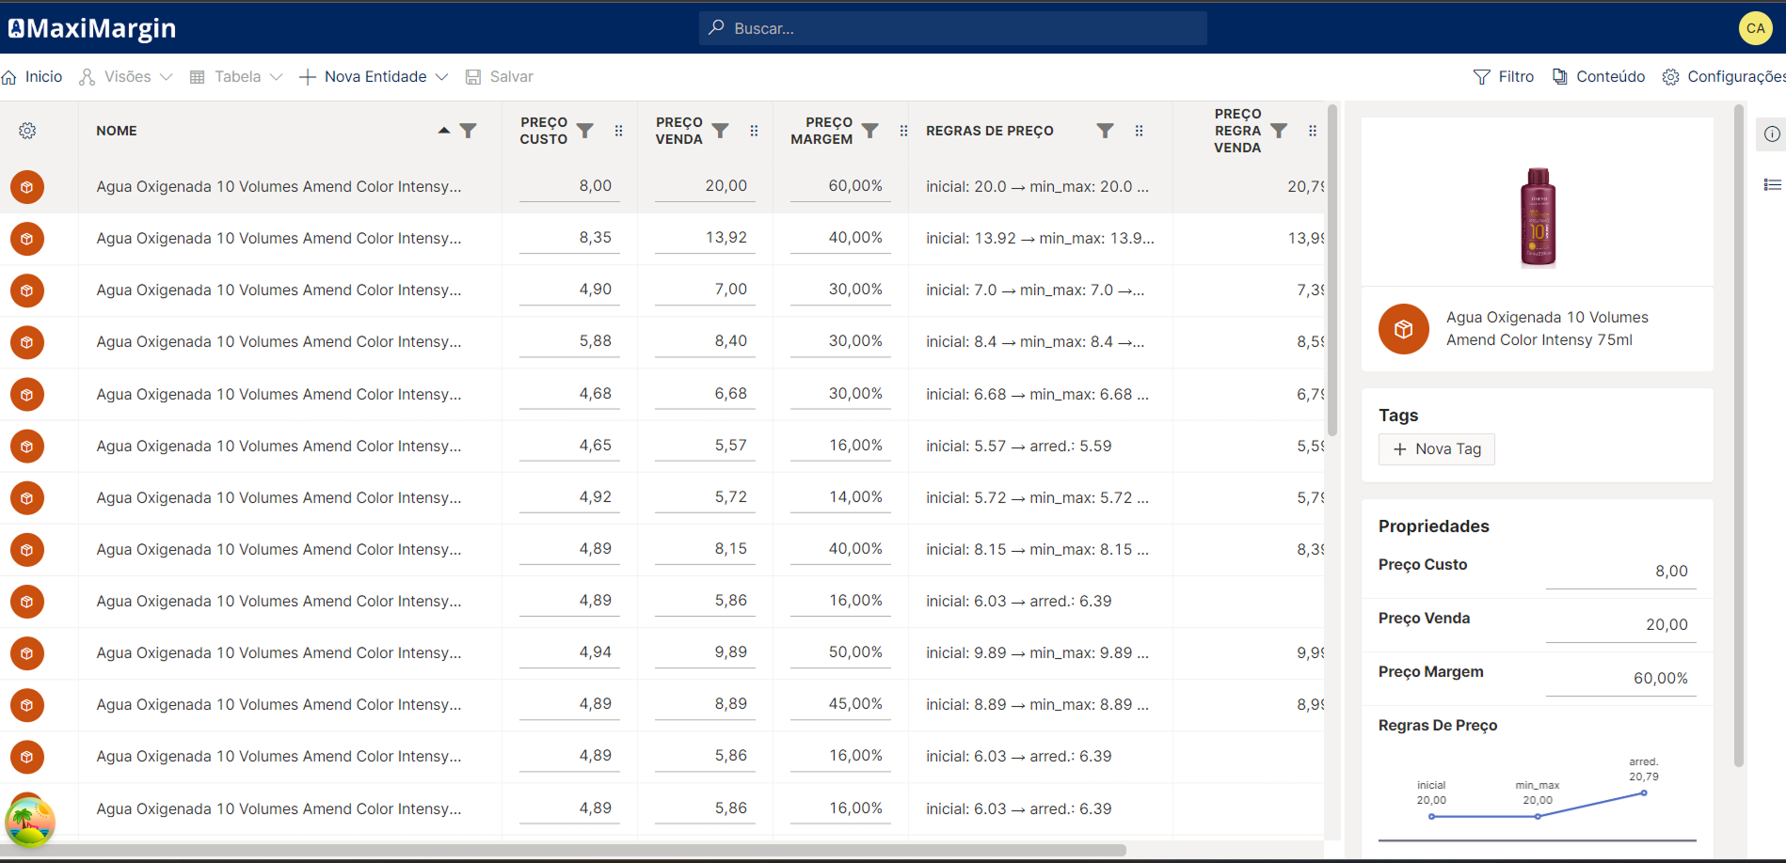1786x863 pixels.
Task: Click the margin cell 45,00%
Action: coord(839,705)
